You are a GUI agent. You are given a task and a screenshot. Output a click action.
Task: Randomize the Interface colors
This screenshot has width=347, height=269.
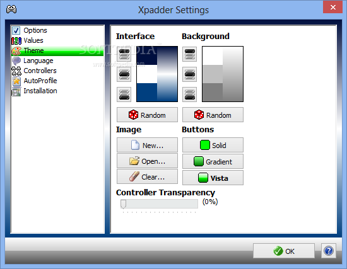147,115
